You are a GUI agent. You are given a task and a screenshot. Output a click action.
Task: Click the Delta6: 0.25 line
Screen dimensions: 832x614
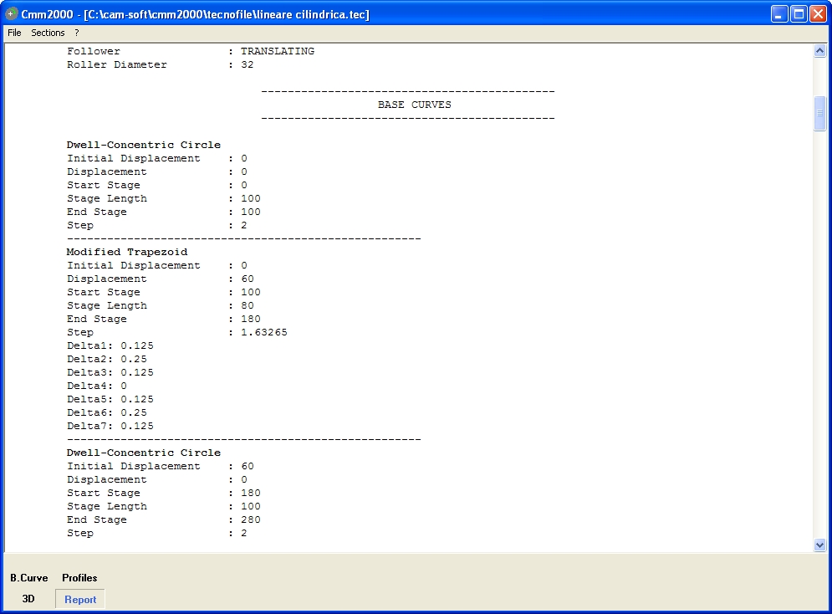107,413
